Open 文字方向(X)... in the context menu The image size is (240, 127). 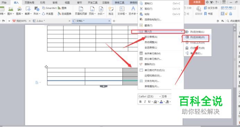click(x=161, y=81)
